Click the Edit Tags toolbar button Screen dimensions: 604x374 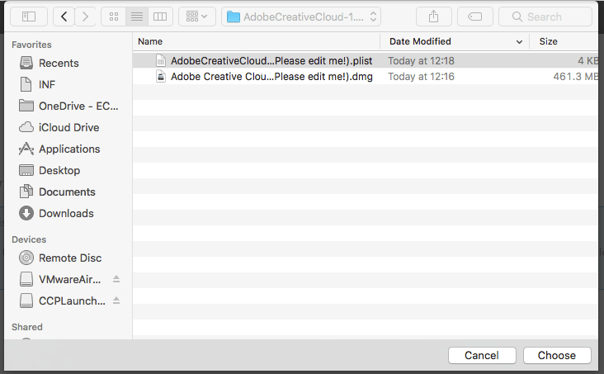click(475, 17)
